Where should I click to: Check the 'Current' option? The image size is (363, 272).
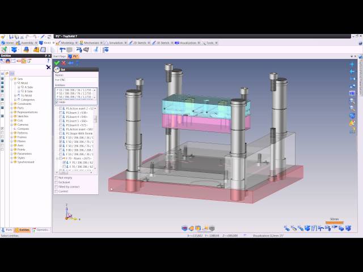(x=57, y=192)
